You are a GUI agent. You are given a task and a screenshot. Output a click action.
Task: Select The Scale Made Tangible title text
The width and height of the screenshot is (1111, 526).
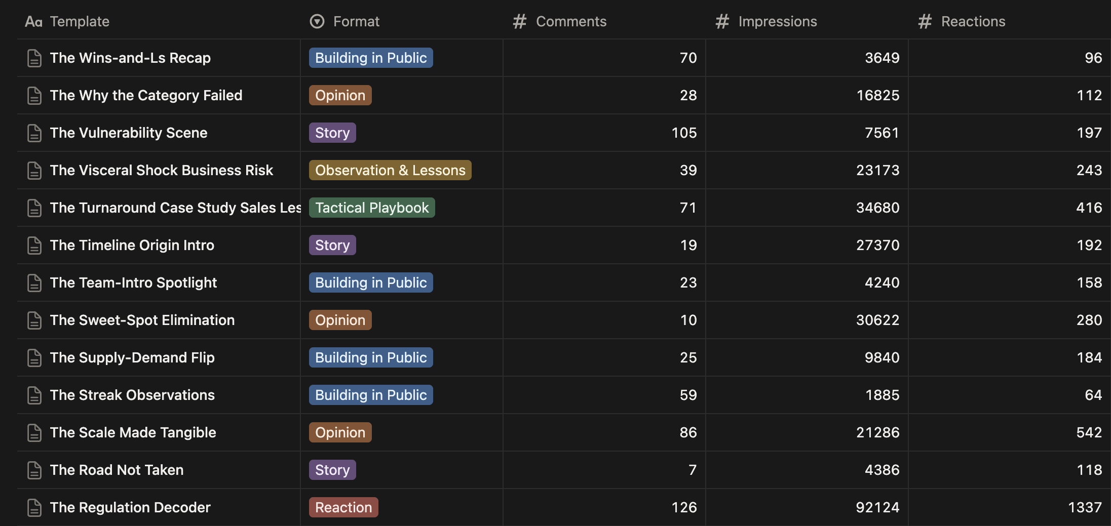coord(133,432)
